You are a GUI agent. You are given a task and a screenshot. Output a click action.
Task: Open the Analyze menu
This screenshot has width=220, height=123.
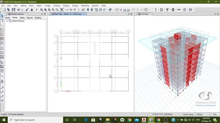[57, 5]
